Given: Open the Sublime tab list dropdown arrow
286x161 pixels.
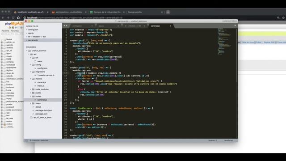Looking at the screenshot, I should pyautogui.click(x=235, y=25).
